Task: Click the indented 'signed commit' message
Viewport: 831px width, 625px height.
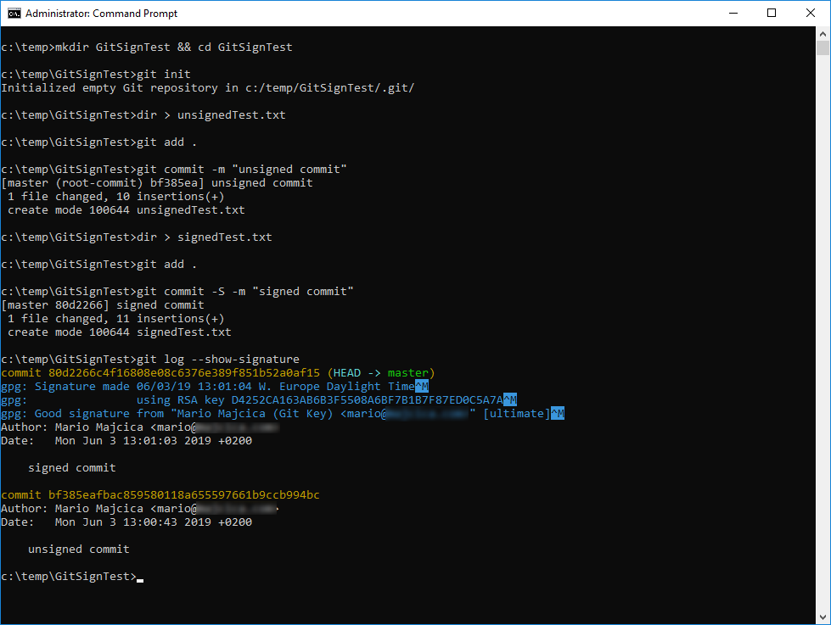Action: tap(71, 468)
